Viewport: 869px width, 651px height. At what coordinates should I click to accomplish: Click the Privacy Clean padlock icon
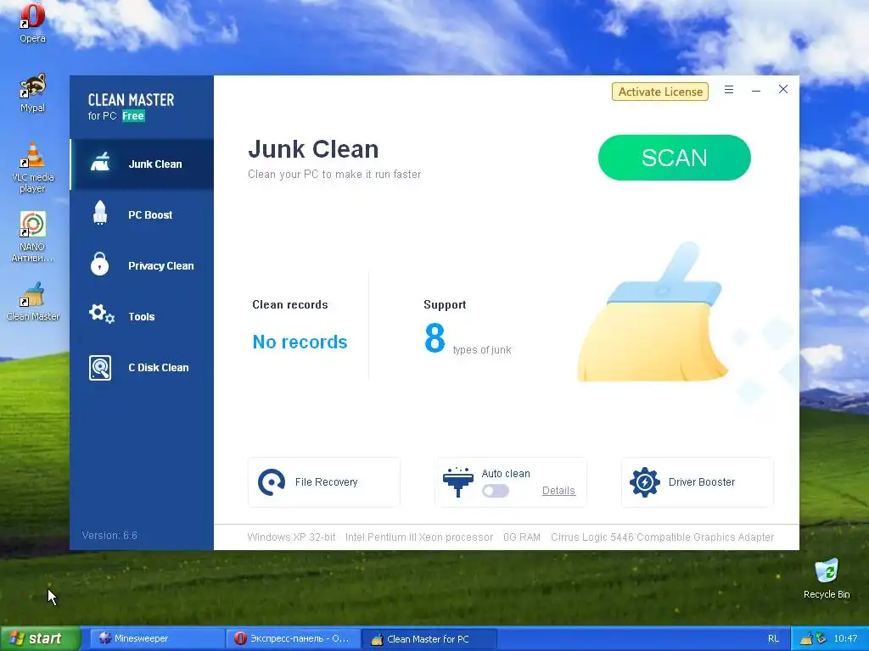pos(100,264)
